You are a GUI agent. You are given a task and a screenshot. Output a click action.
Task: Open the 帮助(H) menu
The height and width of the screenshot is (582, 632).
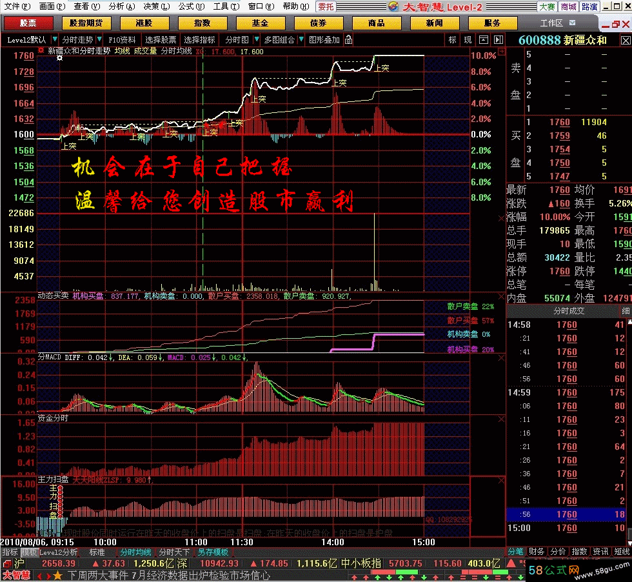(x=296, y=6)
